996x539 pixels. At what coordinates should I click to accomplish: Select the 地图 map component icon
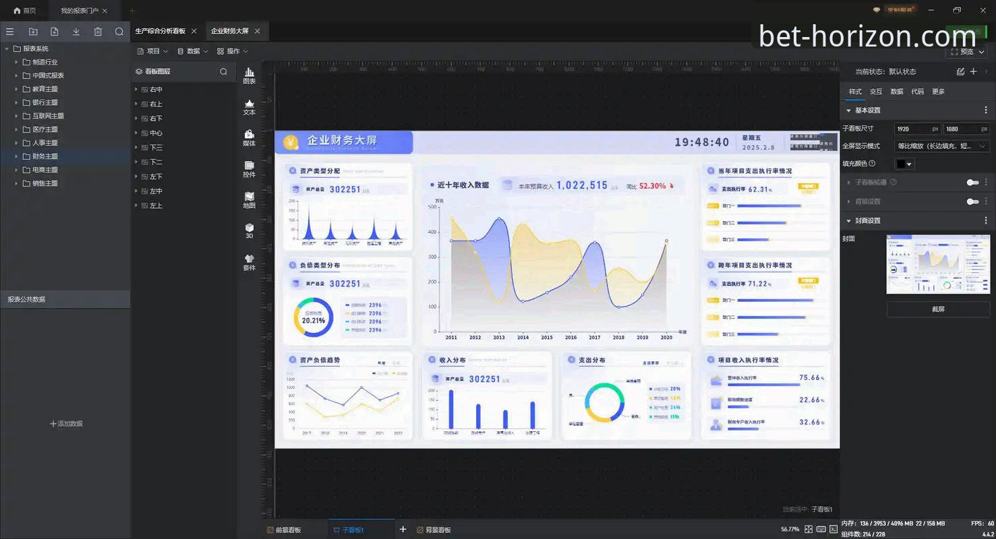[x=249, y=200]
